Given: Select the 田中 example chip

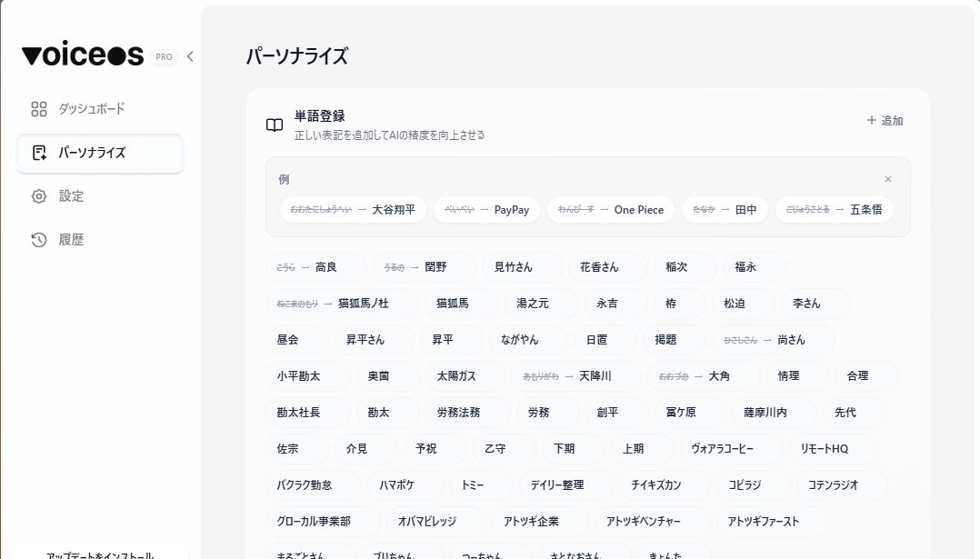Looking at the screenshot, I should click(x=725, y=210).
